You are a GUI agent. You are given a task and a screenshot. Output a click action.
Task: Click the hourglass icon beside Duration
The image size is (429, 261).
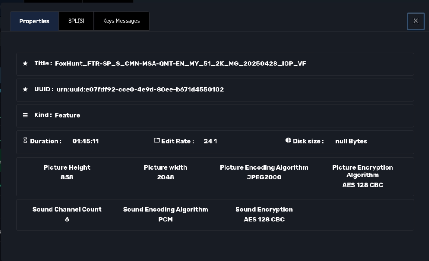pyautogui.click(x=25, y=141)
